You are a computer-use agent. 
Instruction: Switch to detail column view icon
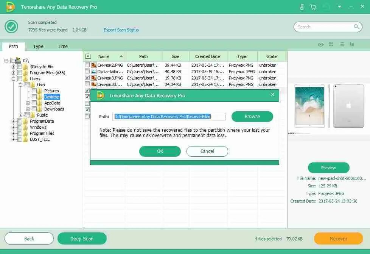[x=352, y=44]
